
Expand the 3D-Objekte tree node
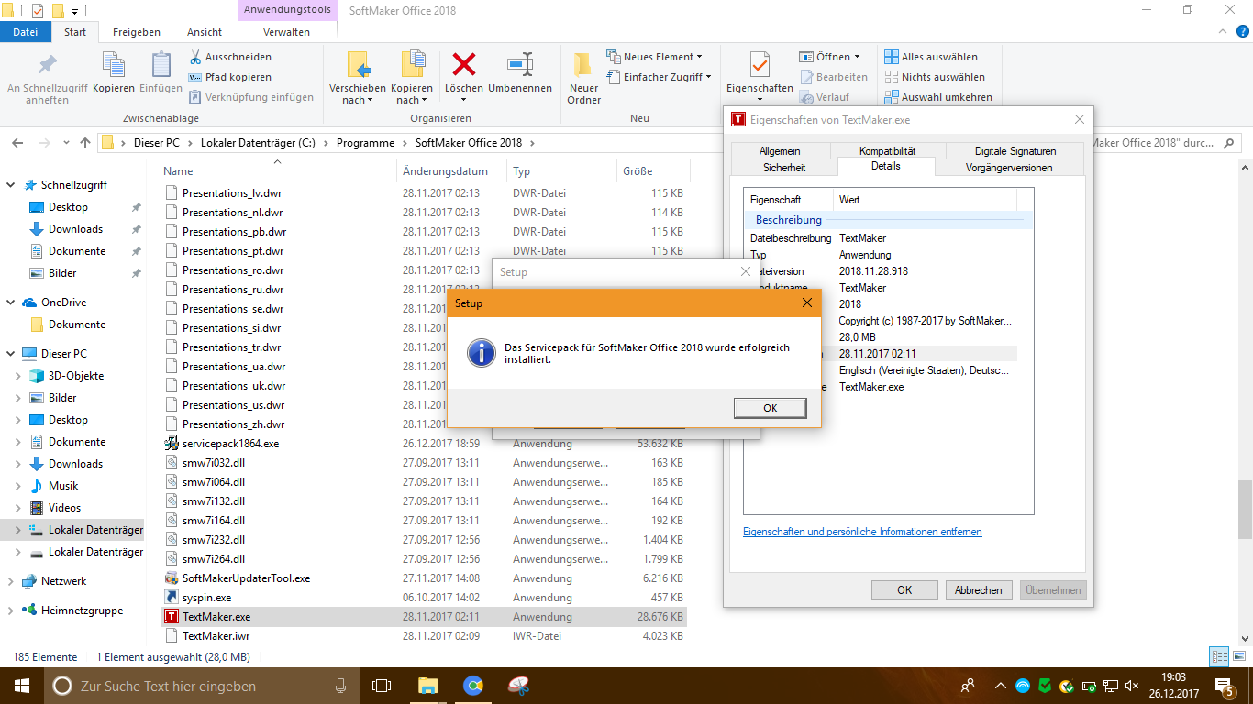[18, 376]
